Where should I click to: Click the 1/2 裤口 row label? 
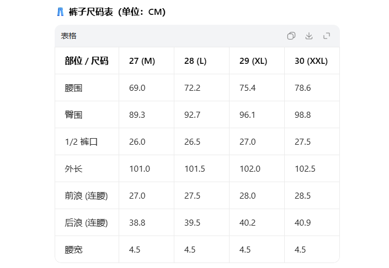(81, 142)
